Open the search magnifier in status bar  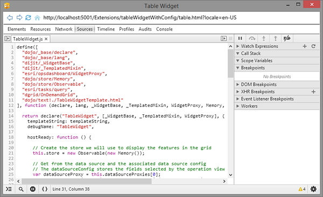coord(21,189)
